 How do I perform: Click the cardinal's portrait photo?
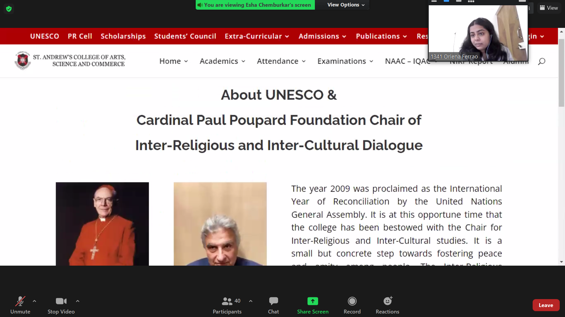[x=102, y=224]
